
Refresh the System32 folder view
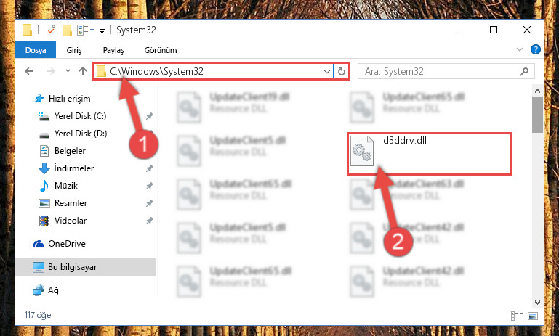[342, 72]
